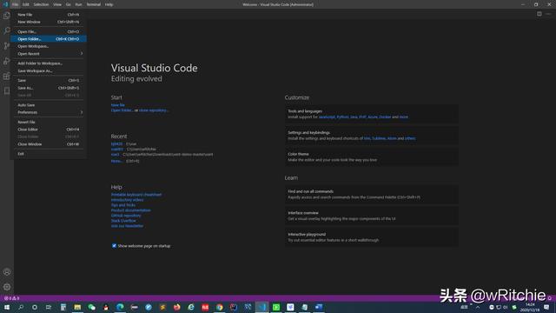Expand the Open Recent submenu
The width and height of the screenshot is (556, 313).
(49, 54)
